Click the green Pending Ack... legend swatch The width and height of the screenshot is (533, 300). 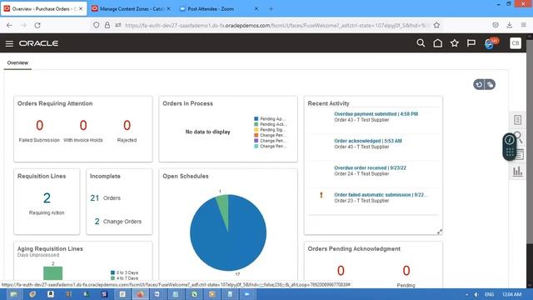click(x=257, y=124)
